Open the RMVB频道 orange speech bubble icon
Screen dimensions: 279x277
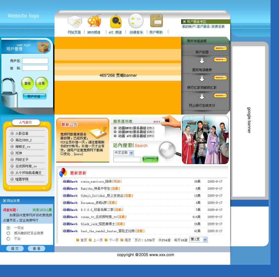94,21
